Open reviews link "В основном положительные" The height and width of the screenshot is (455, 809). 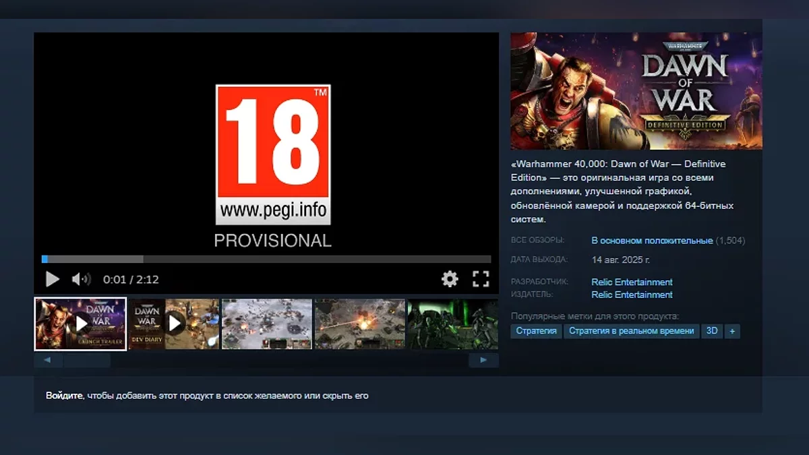tap(652, 241)
